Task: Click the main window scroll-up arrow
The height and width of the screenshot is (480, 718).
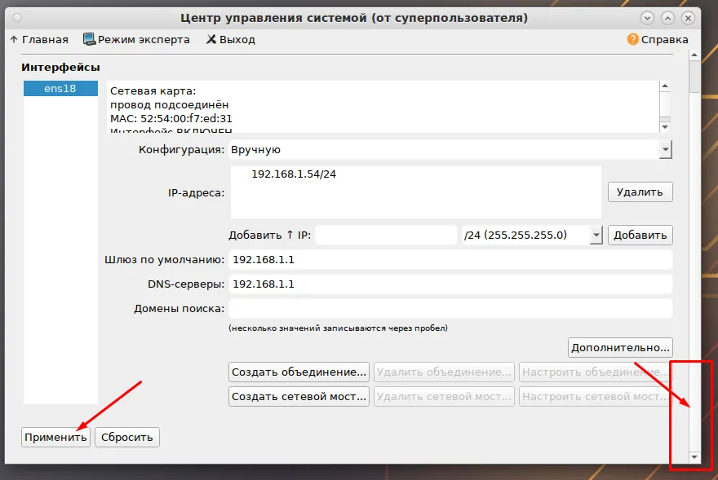Action: [694, 55]
